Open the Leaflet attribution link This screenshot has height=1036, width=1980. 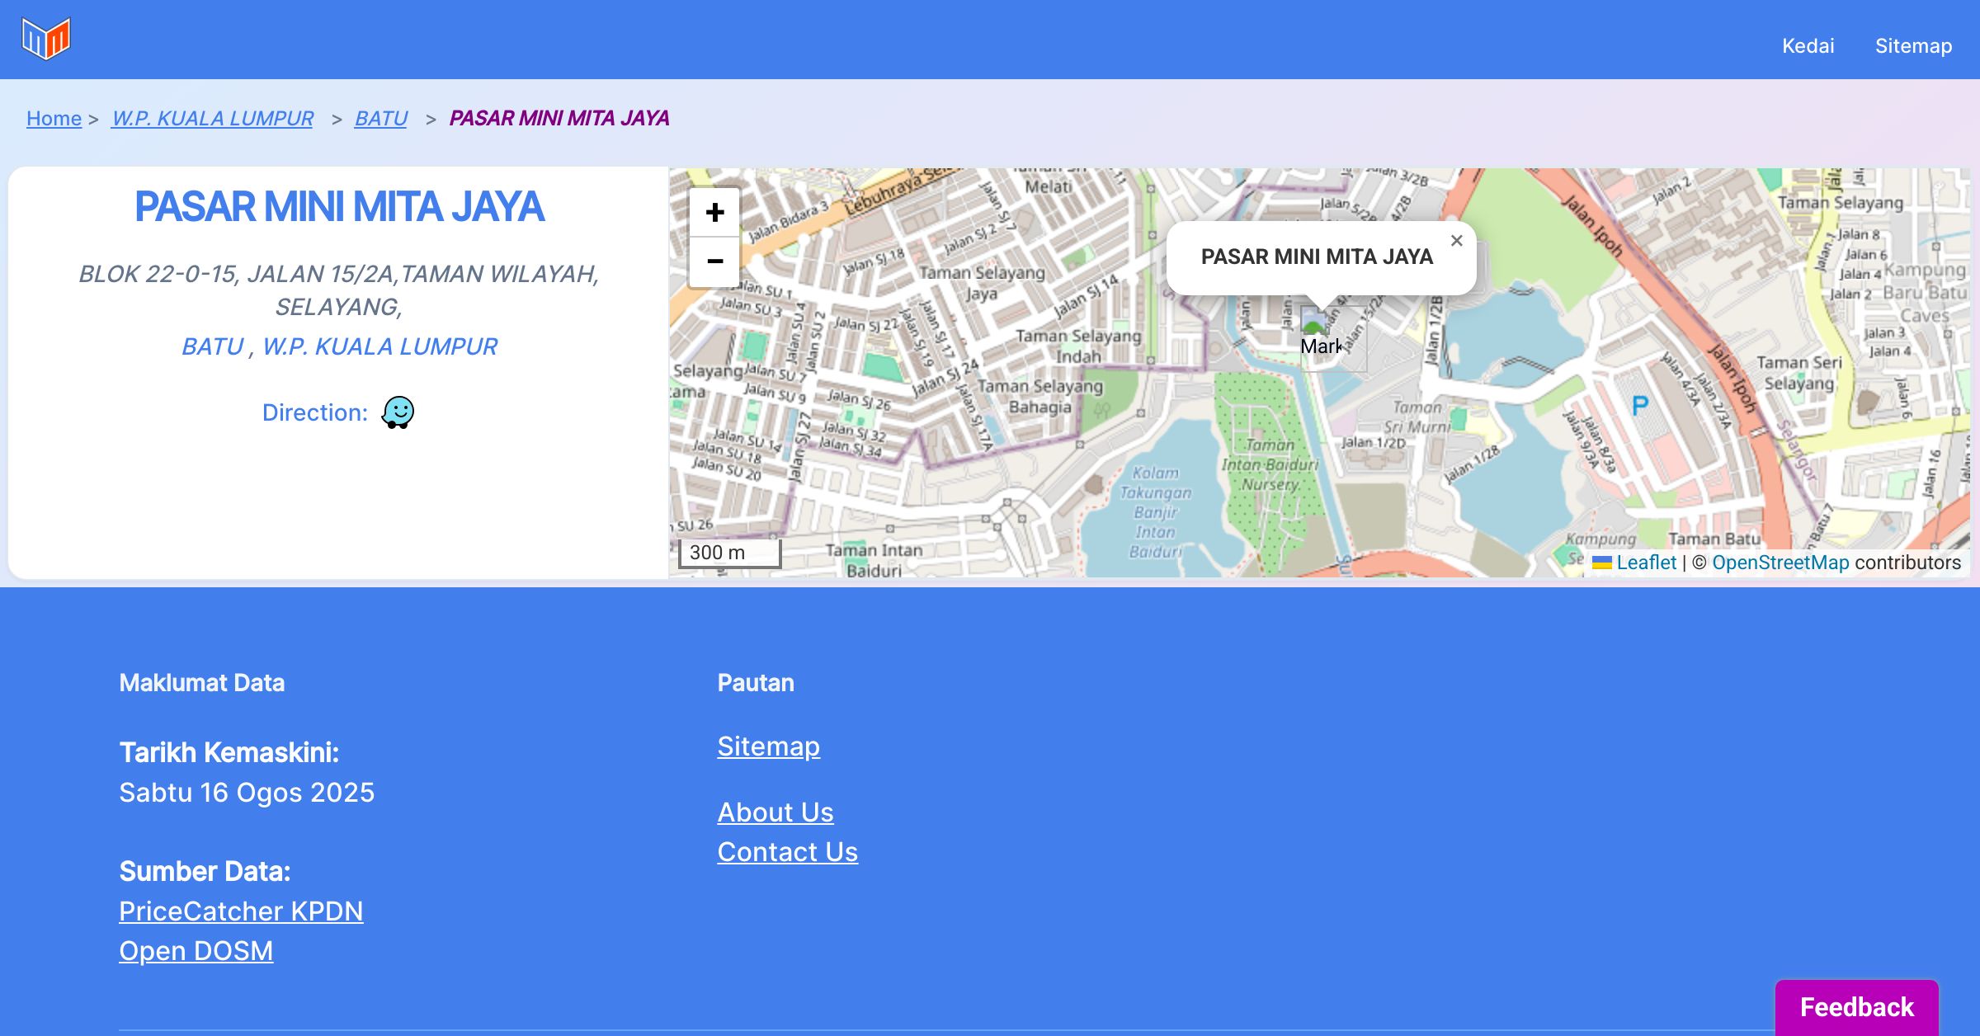pyautogui.click(x=1645, y=563)
